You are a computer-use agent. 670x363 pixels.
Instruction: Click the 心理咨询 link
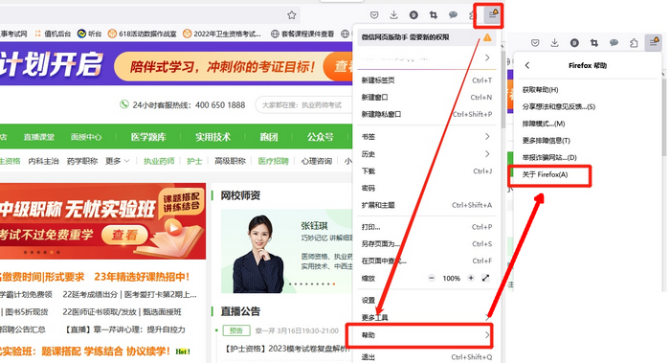(316, 161)
